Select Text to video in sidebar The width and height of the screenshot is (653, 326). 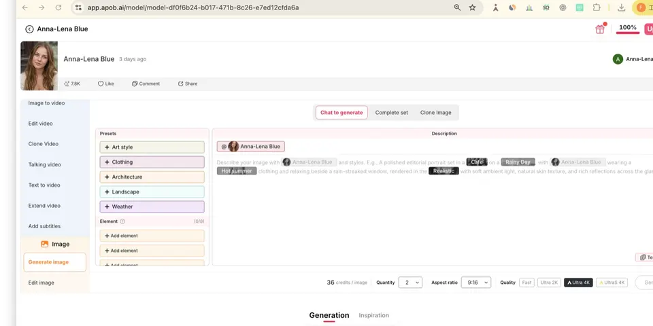pyautogui.click(x=44, y=185)
